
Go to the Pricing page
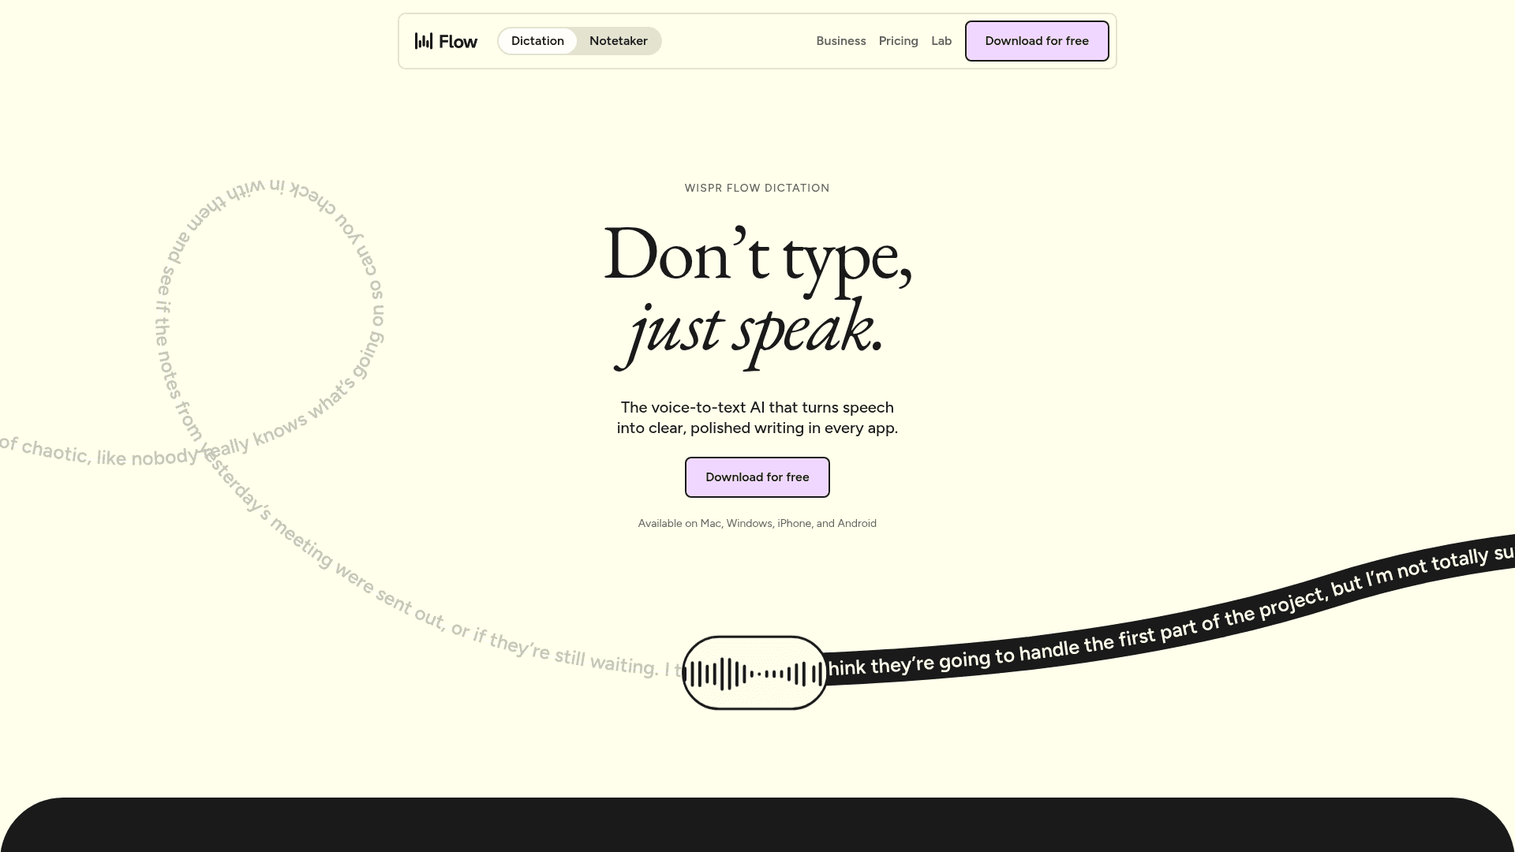899,41
